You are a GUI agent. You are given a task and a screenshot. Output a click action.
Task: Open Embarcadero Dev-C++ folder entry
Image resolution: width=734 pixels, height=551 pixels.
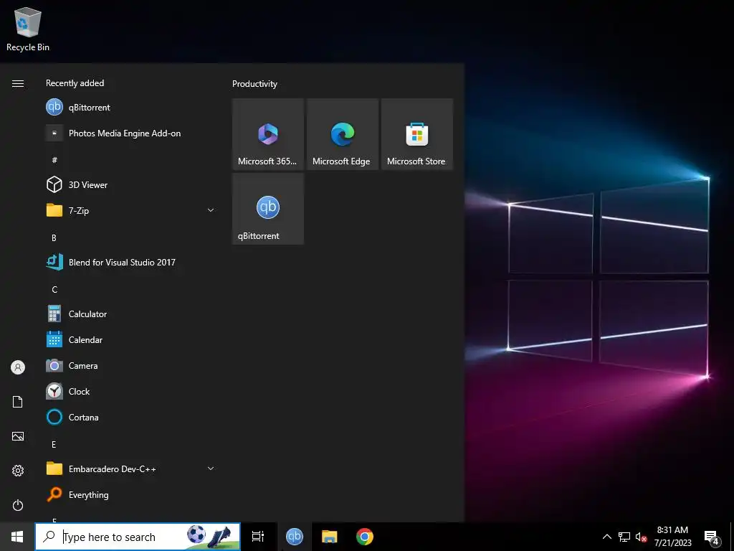tap(131, 468)
